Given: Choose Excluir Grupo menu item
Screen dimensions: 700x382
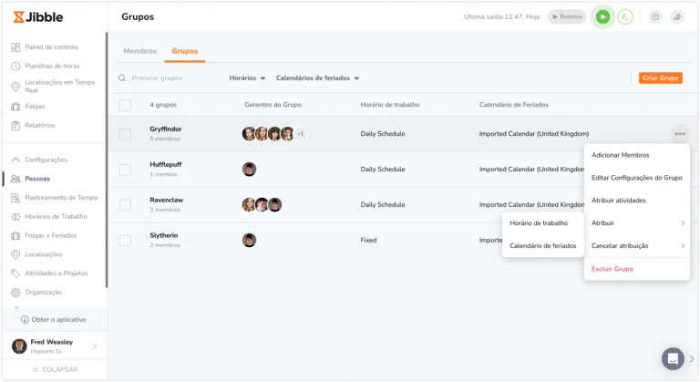Looking at the screenshot, I should pyautogui.click(x=636, y=269).
